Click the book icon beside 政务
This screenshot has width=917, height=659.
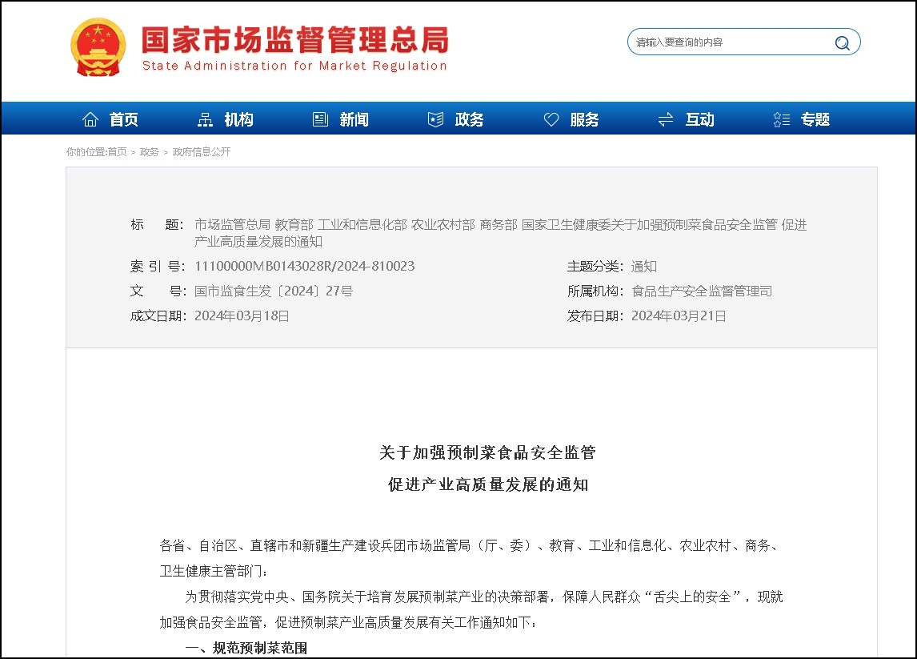coord(435,120)
